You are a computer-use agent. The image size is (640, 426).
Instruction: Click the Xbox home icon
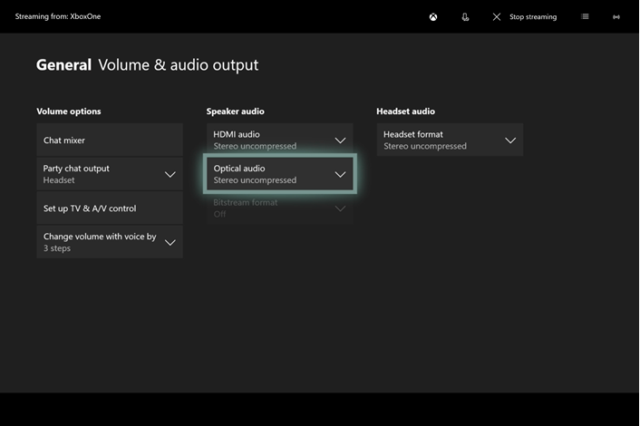(433, 17)
